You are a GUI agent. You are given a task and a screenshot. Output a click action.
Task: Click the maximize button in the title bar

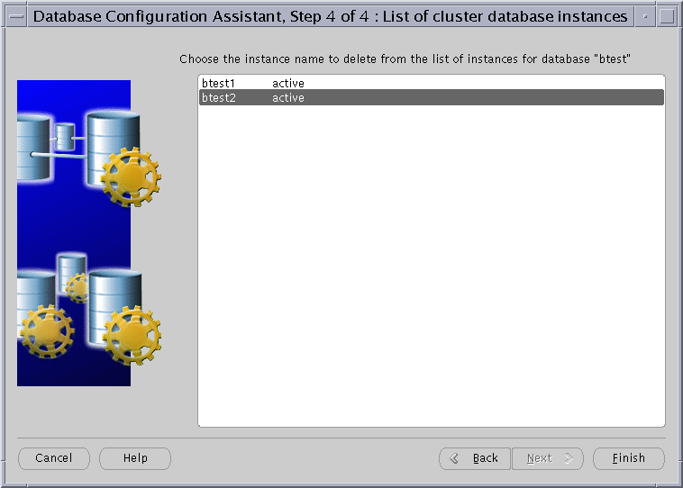[x=667, y=16]
